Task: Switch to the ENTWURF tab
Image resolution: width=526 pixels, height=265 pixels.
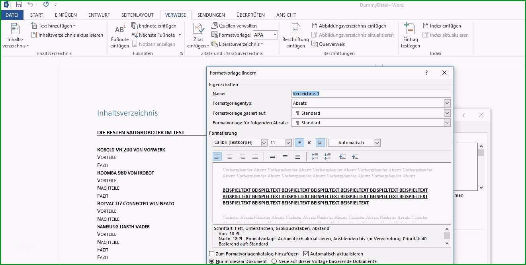Action: pos(99,15)
